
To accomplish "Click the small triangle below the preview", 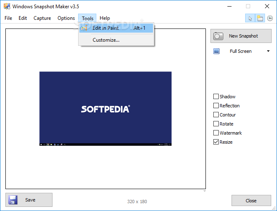I will [204, 191].
